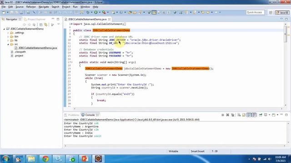Open the Window menu
The image size is (291, 163).
(85, 7)
